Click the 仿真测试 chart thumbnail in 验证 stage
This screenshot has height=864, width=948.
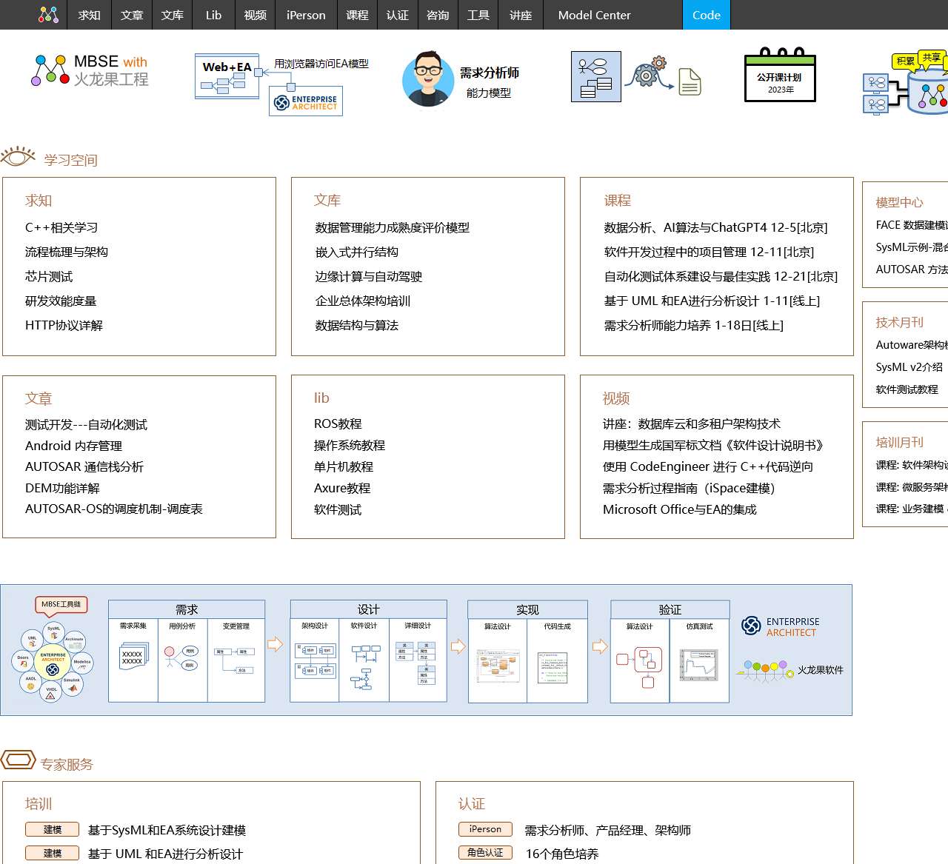point(699,665)
